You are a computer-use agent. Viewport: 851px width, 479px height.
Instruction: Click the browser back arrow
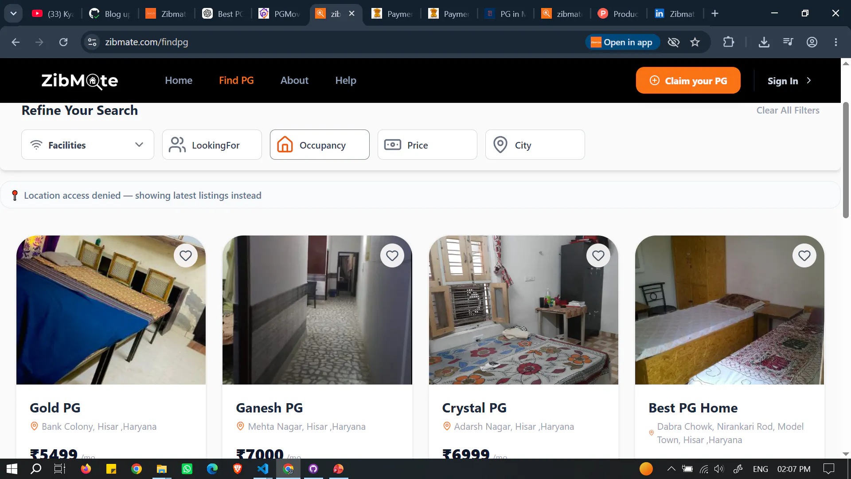pos(16,42)
